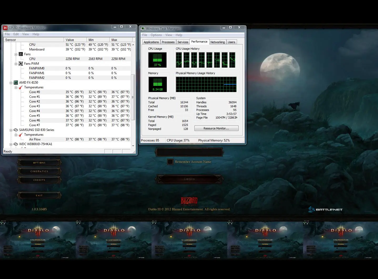Screen dimensions: 378x279
Task: Click the scroll up arrow in Hardware Monitor
Action: click(133, 45)
